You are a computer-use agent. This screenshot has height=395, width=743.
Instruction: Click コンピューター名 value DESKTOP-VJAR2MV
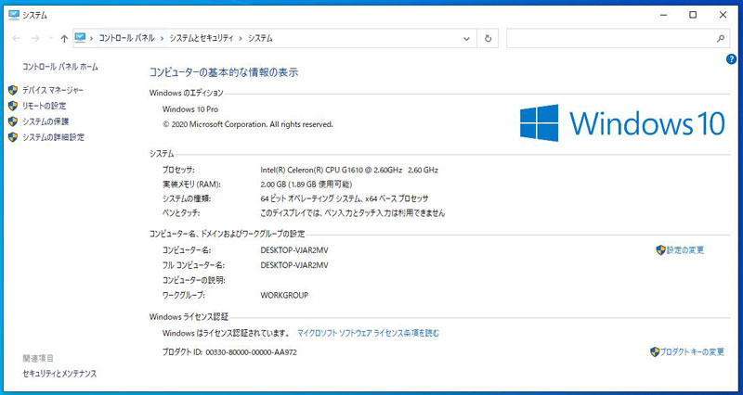[294, 249]
